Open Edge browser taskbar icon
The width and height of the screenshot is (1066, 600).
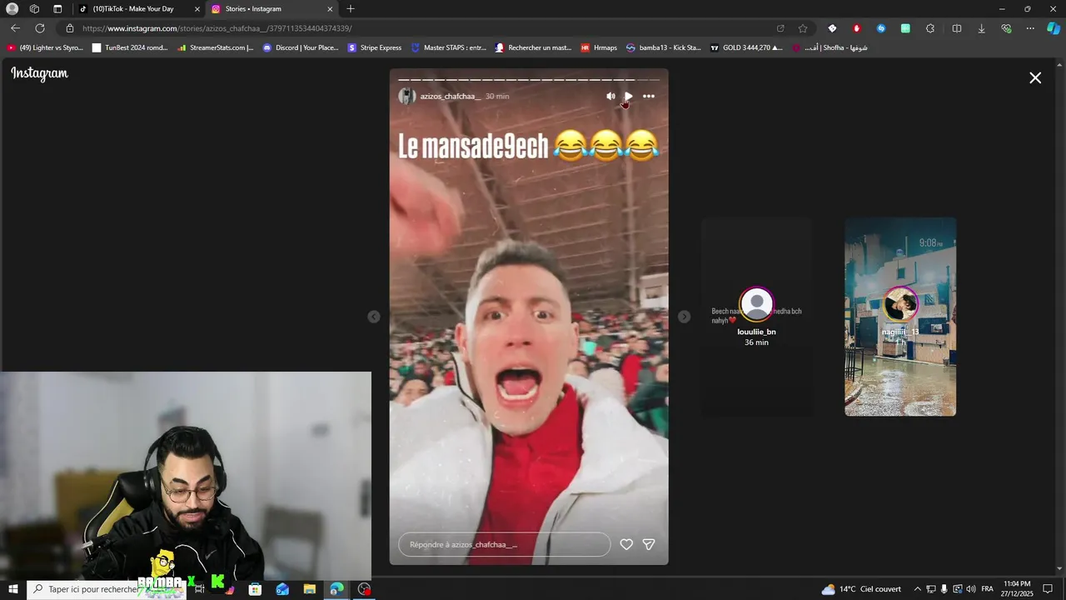[336, 589]
